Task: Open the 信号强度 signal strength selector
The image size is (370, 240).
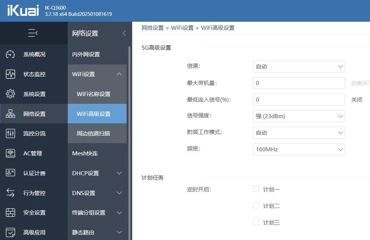Action: click(299, 116)
